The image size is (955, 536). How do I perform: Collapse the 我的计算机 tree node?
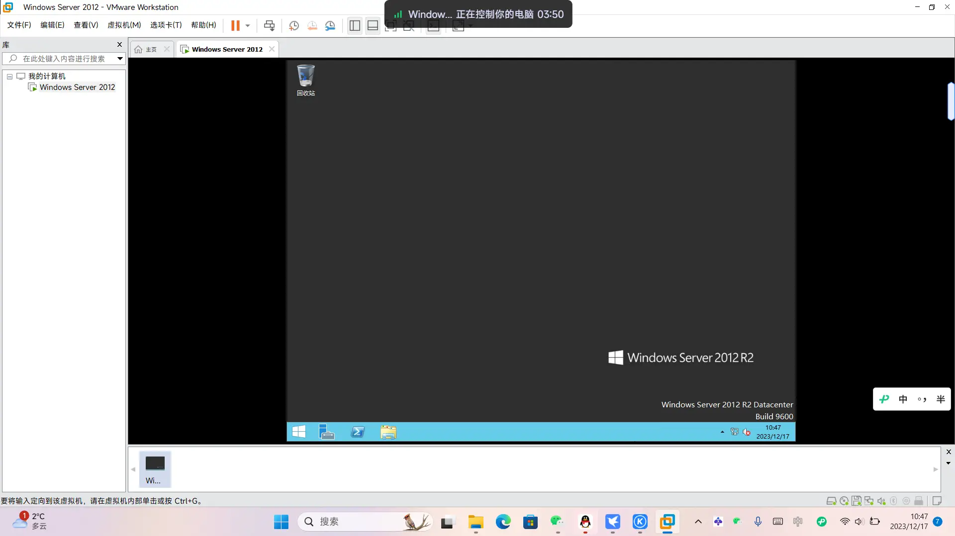(x=8, y=76)
